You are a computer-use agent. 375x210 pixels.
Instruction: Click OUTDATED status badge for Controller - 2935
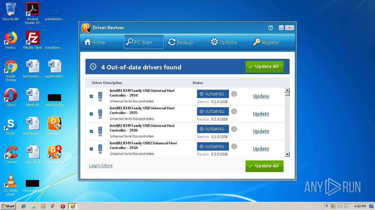tap(213, 111)
